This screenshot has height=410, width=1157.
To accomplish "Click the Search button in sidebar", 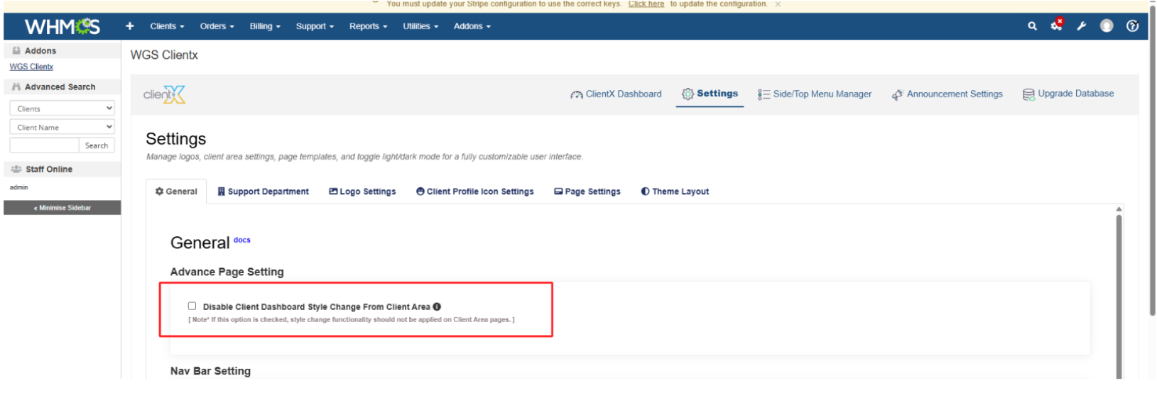I will pos(97,145).
